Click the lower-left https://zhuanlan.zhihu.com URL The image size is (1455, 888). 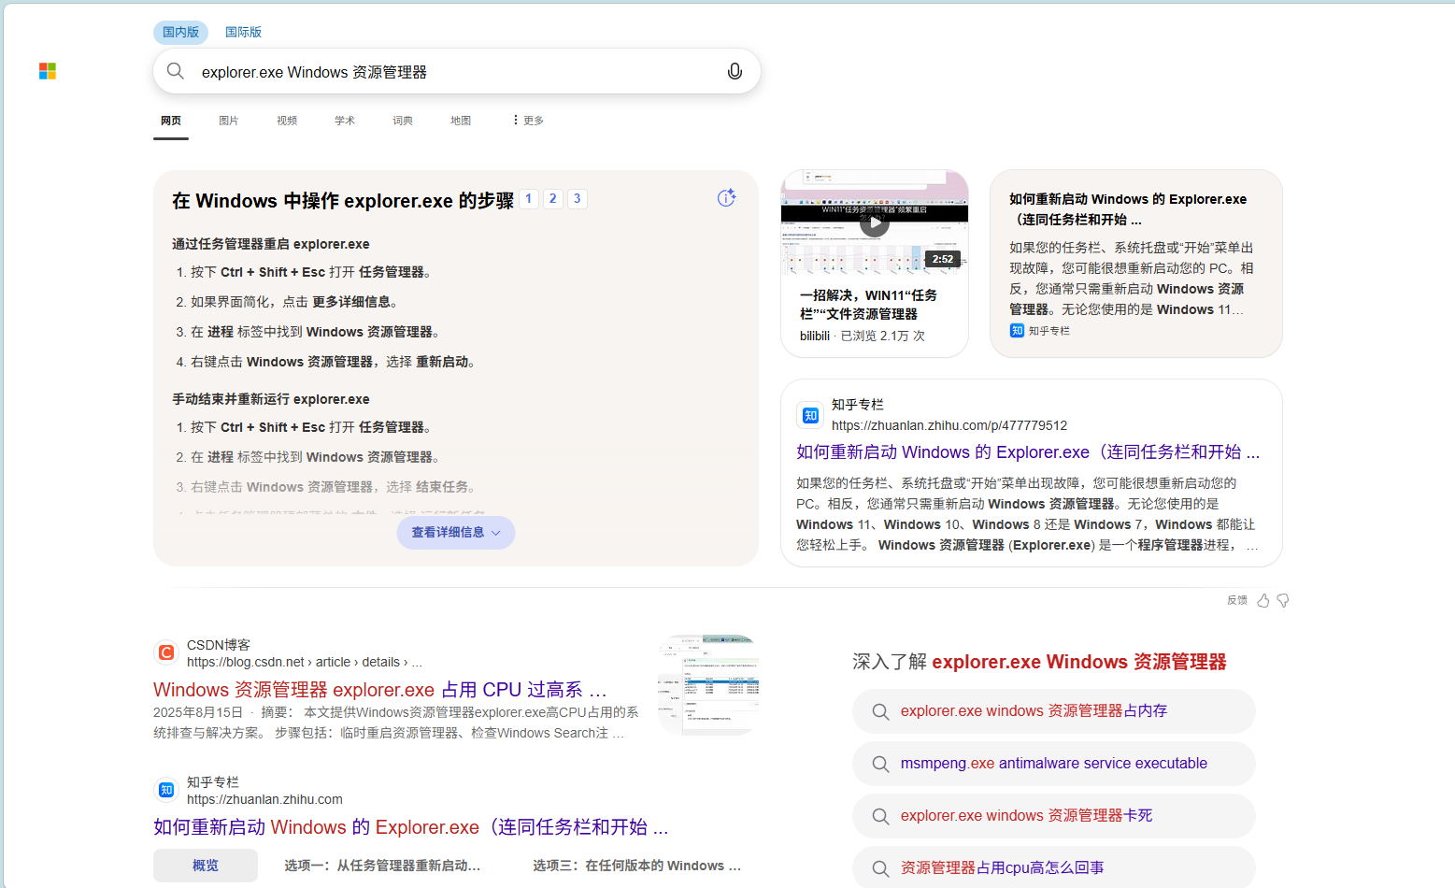pos(264,799)
